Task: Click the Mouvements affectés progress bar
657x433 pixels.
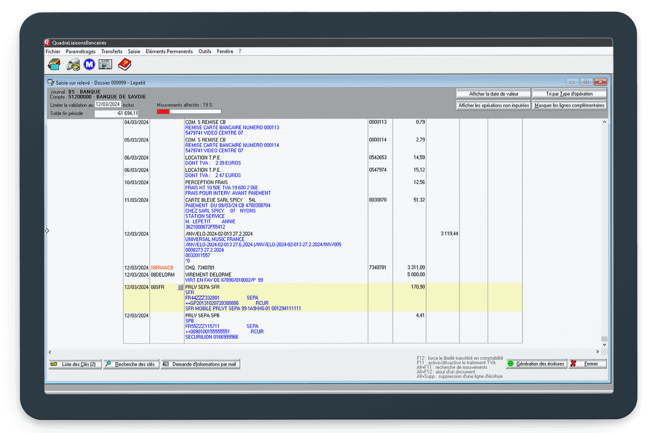Action: [x=189, y=112]
